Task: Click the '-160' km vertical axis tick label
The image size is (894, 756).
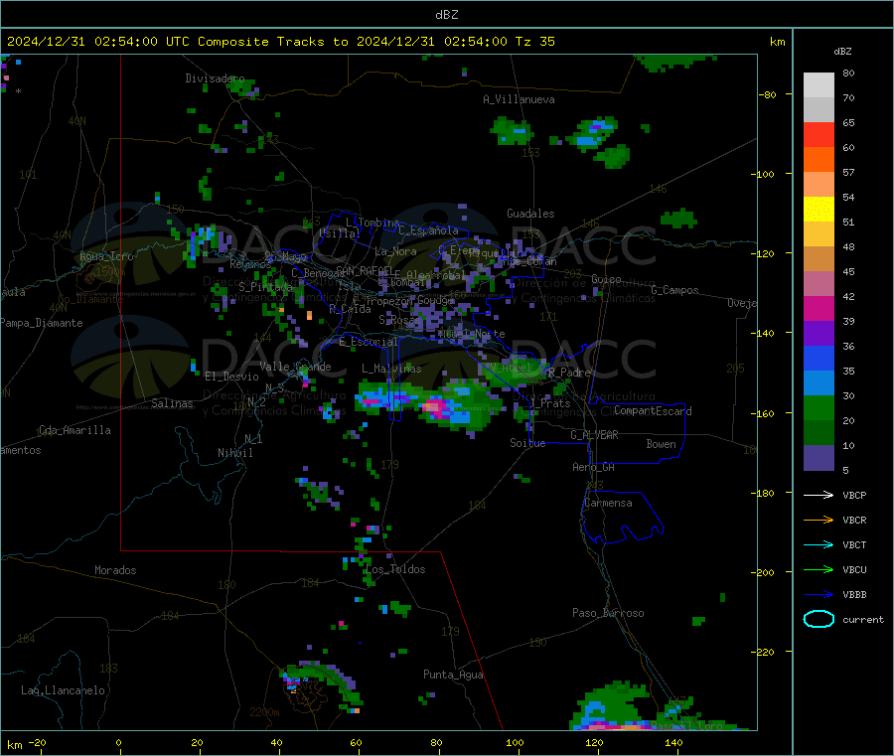Action: point(762,413)
